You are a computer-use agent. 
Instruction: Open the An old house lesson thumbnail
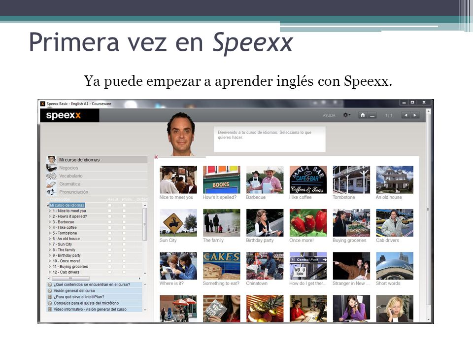pos(395,179)
